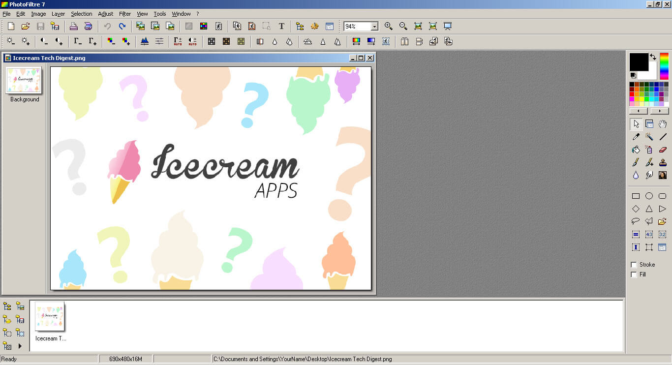Click the Contrast minus icon
672x365 pixels.
click(44, 41)
